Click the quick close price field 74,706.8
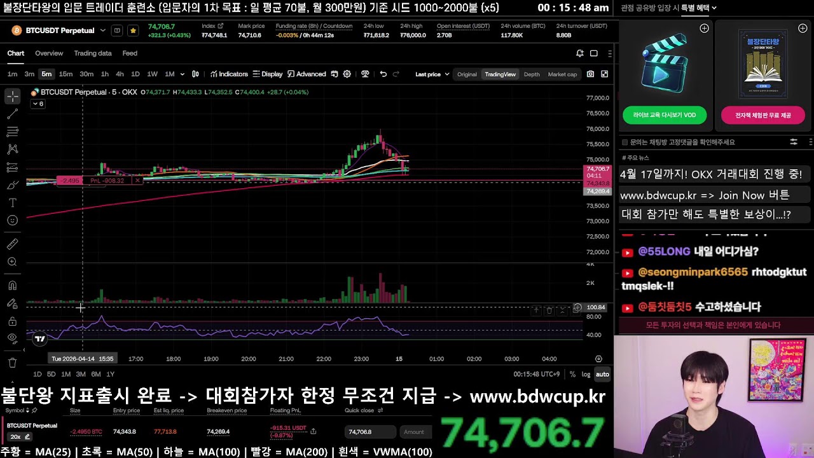The image size is (814, 458). pos(371,432)
